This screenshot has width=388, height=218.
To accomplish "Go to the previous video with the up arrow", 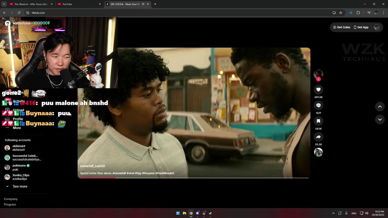I will click(x=380, y=107).
